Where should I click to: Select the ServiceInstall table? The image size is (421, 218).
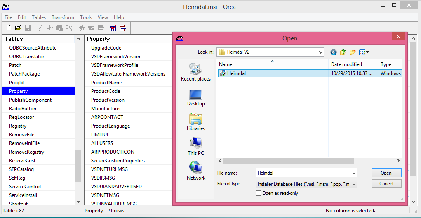point(38,195)
